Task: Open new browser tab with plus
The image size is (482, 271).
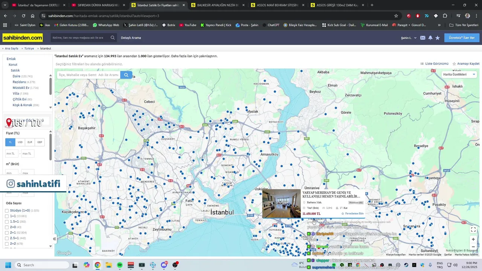Action: 372,5
